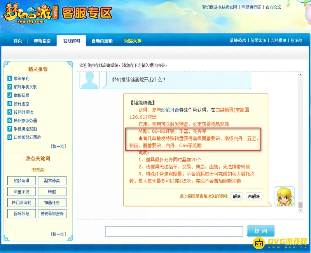The width and height of the screenshot is (311, 253).
Task: Click the chat scrollbar thumb
Action: click(301, 205)
